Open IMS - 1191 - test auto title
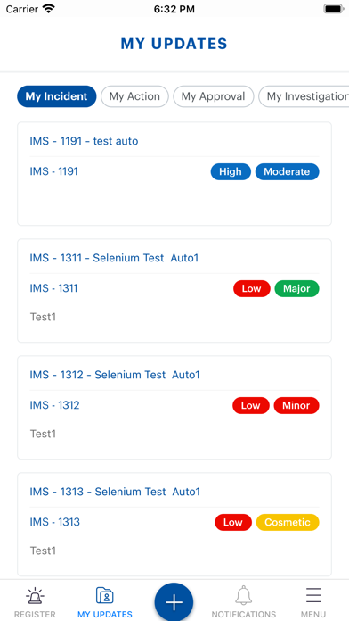Screen dimensions: 349x621 click(x=84, y=141)
